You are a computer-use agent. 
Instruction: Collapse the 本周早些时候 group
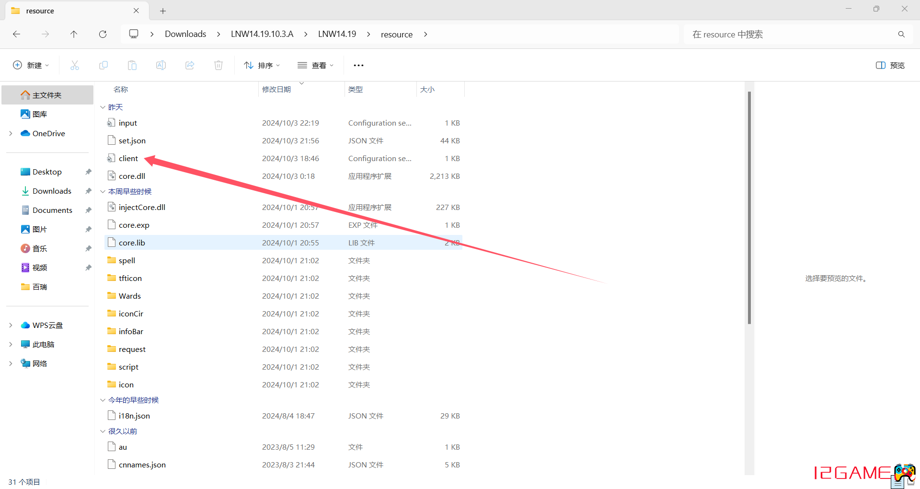(x=103, y=191)
